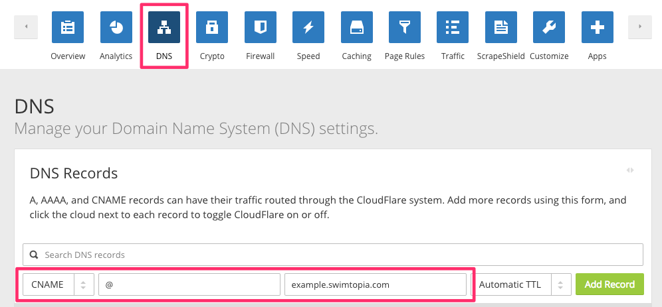Go to next navigation items with right arrow
The image size is (662, 307).
(x=640, y=27)
